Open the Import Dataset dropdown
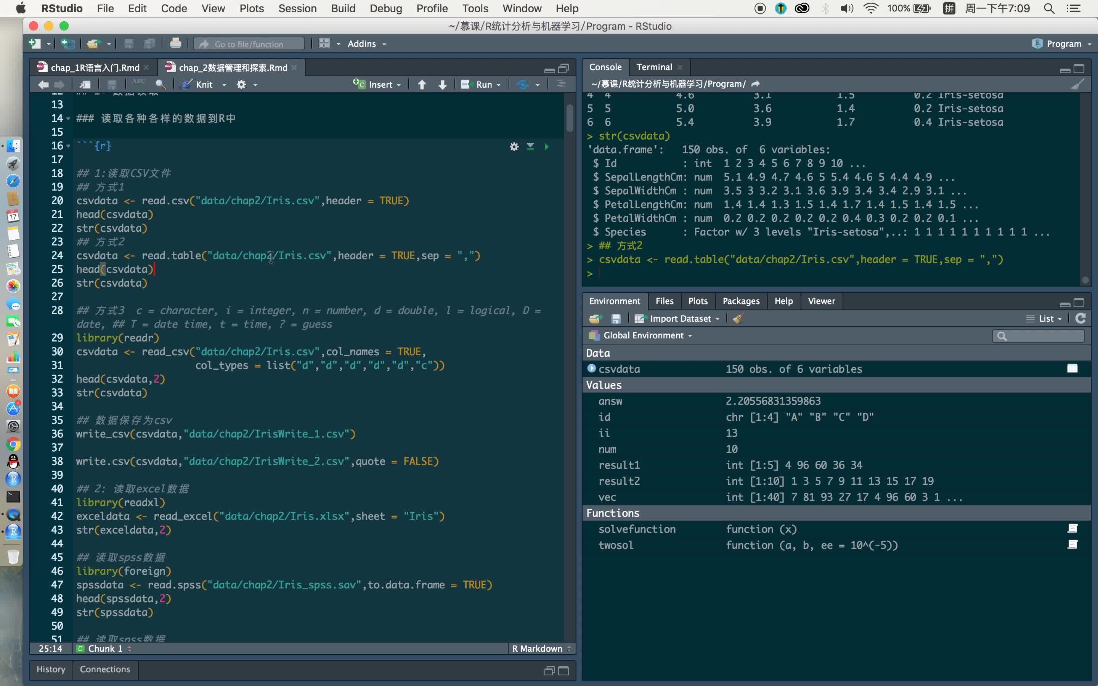This screenshot has width=1098, height=686. click(x=677, y=319)
